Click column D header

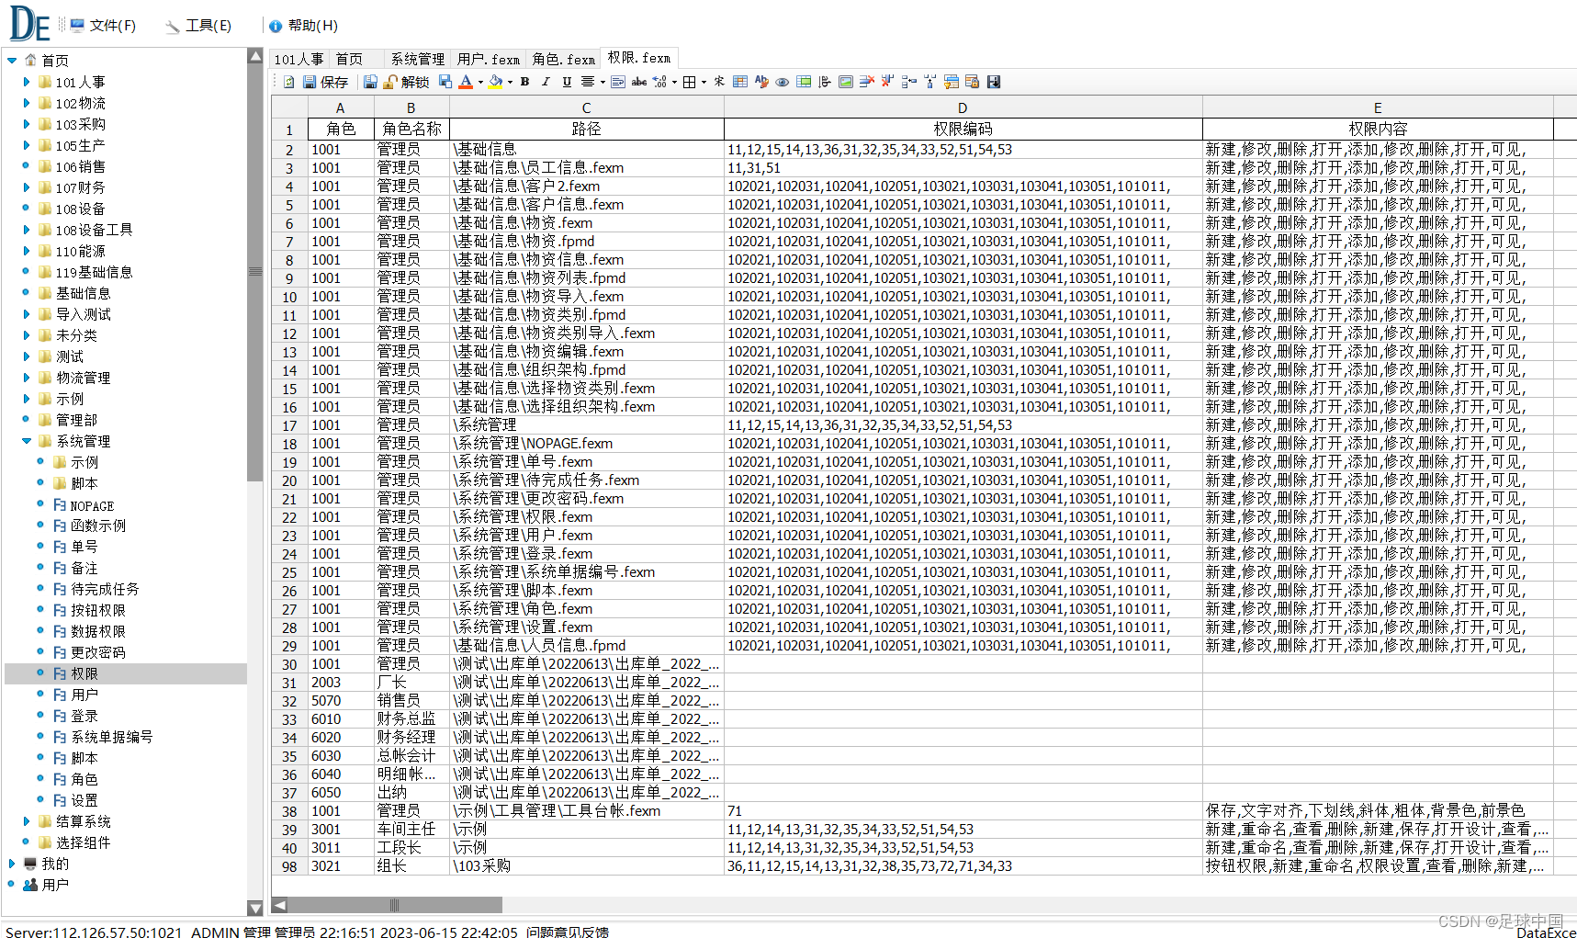(963, 107)
